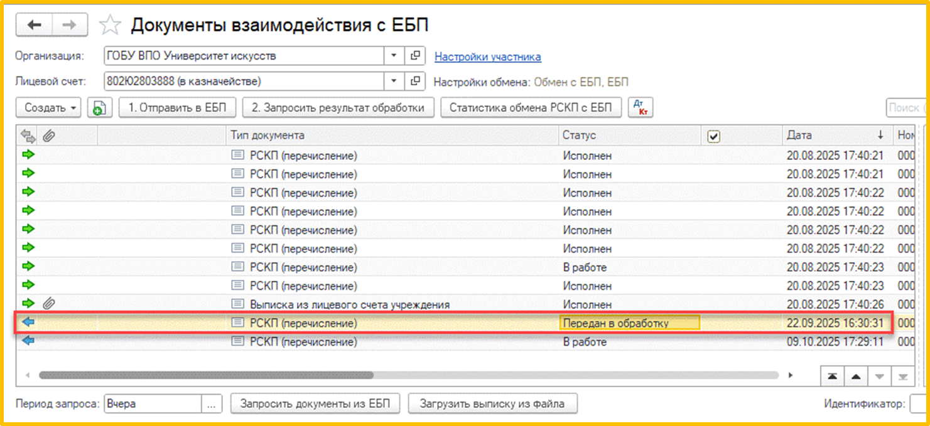Select date cell 20.08.2025 17:40:26
This screenshot has width=930, height=426.
(x=835, y=304)
